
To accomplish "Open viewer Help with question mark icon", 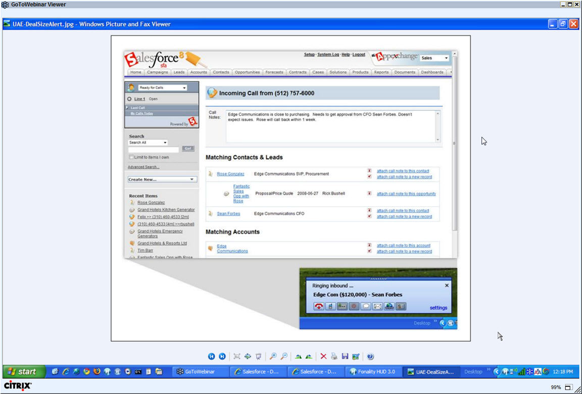I will 370,357.
